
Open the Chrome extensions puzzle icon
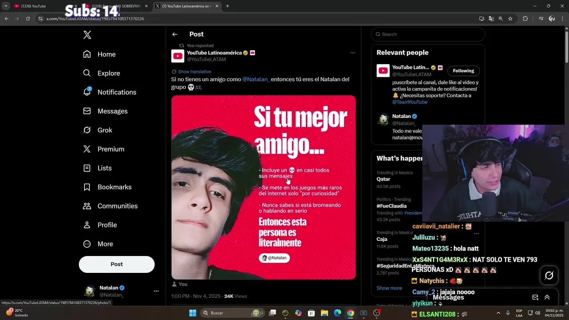click(525, 19)
